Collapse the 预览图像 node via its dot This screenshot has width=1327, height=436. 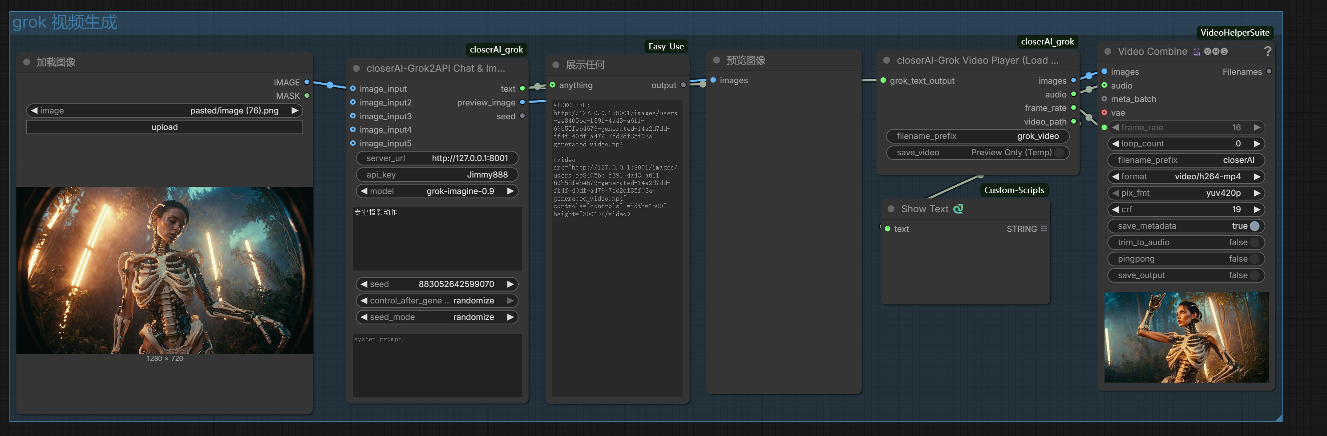[716, 60]
